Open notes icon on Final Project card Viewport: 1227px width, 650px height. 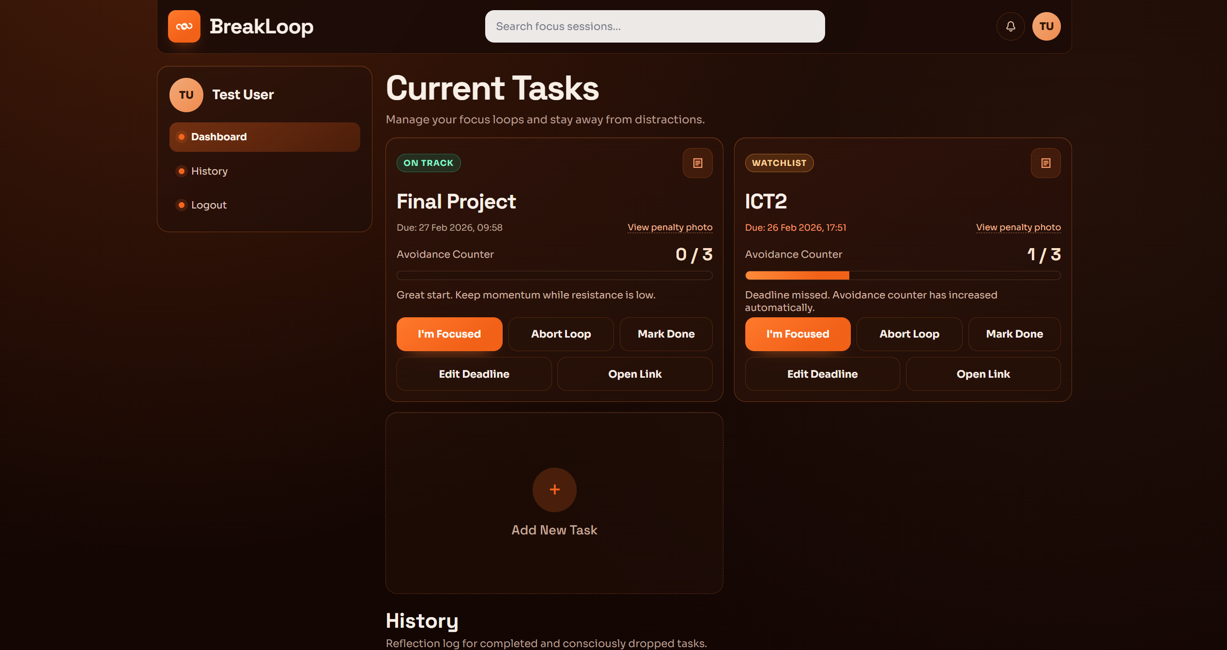[697, 163]
